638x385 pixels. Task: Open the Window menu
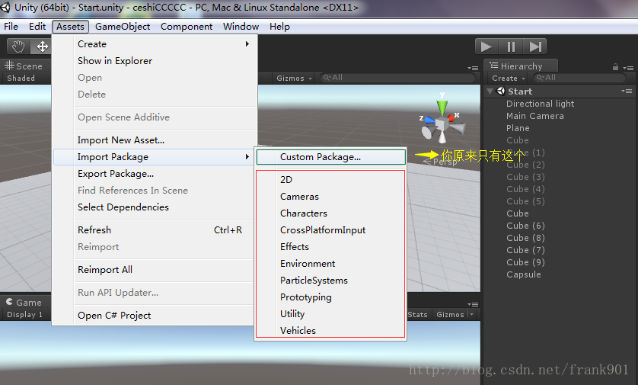click(x=241, y=27)
